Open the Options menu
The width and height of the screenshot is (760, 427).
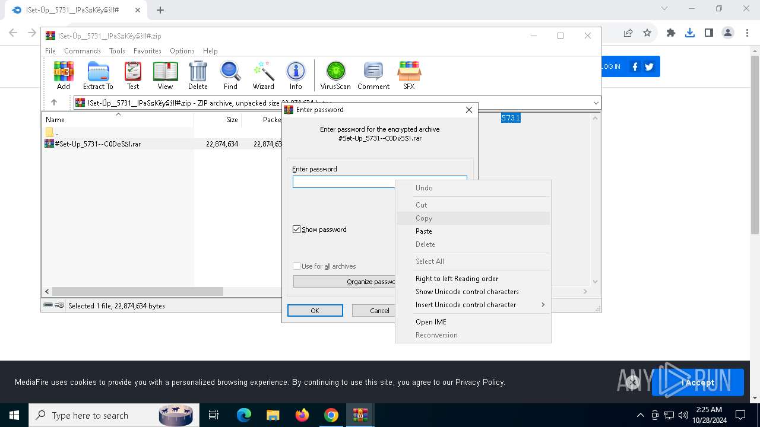coord(182,51)
